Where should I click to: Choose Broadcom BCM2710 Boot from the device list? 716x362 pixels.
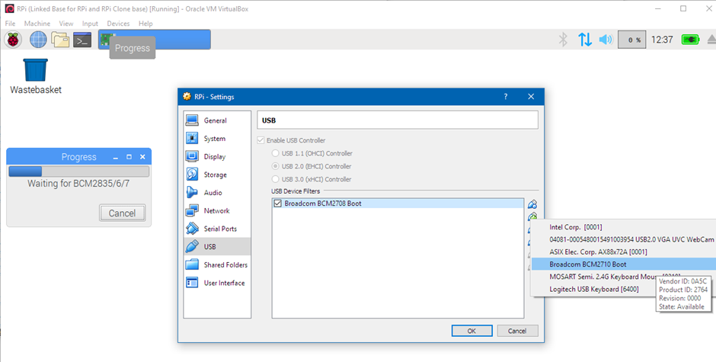coord(587,264)
